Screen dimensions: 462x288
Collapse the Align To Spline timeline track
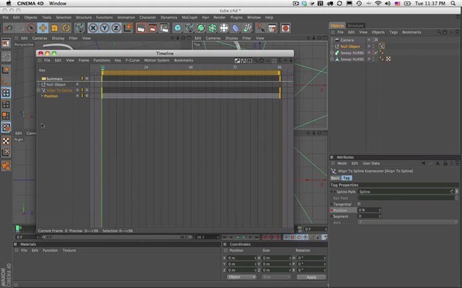click(x=39, y=90)
